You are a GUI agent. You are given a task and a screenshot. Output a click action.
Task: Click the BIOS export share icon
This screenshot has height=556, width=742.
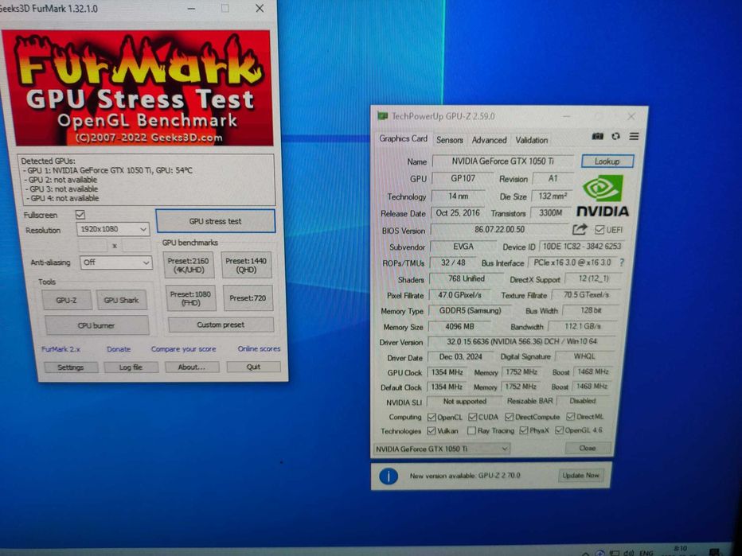tap(580, 229)
